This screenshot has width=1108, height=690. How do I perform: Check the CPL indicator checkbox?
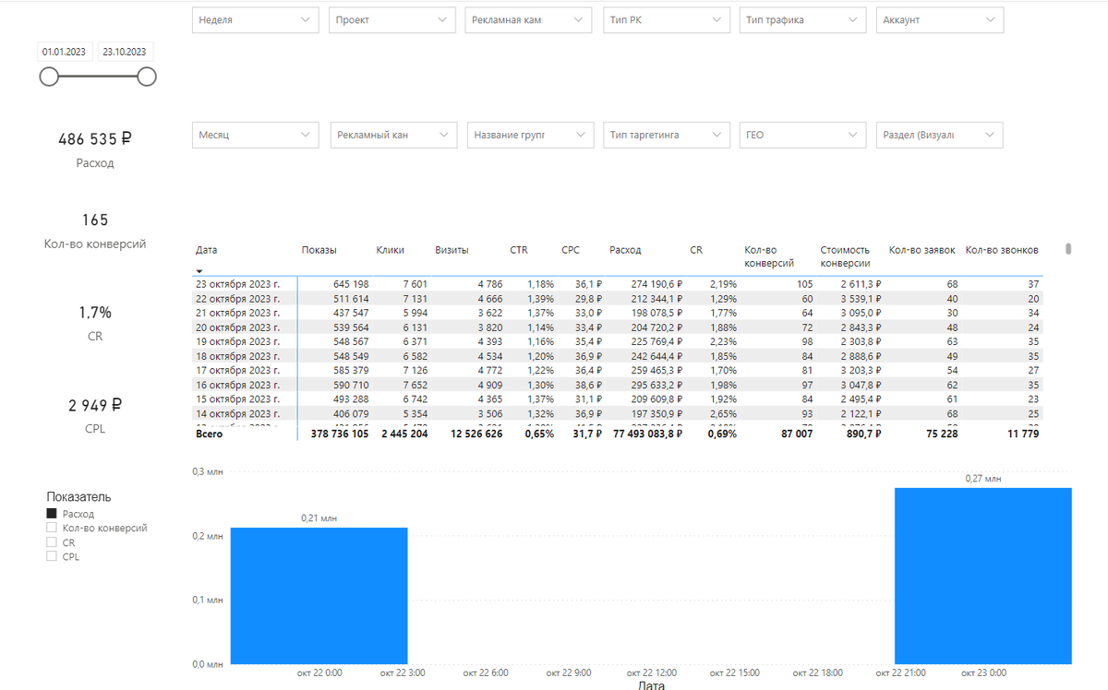click(51, 556)
